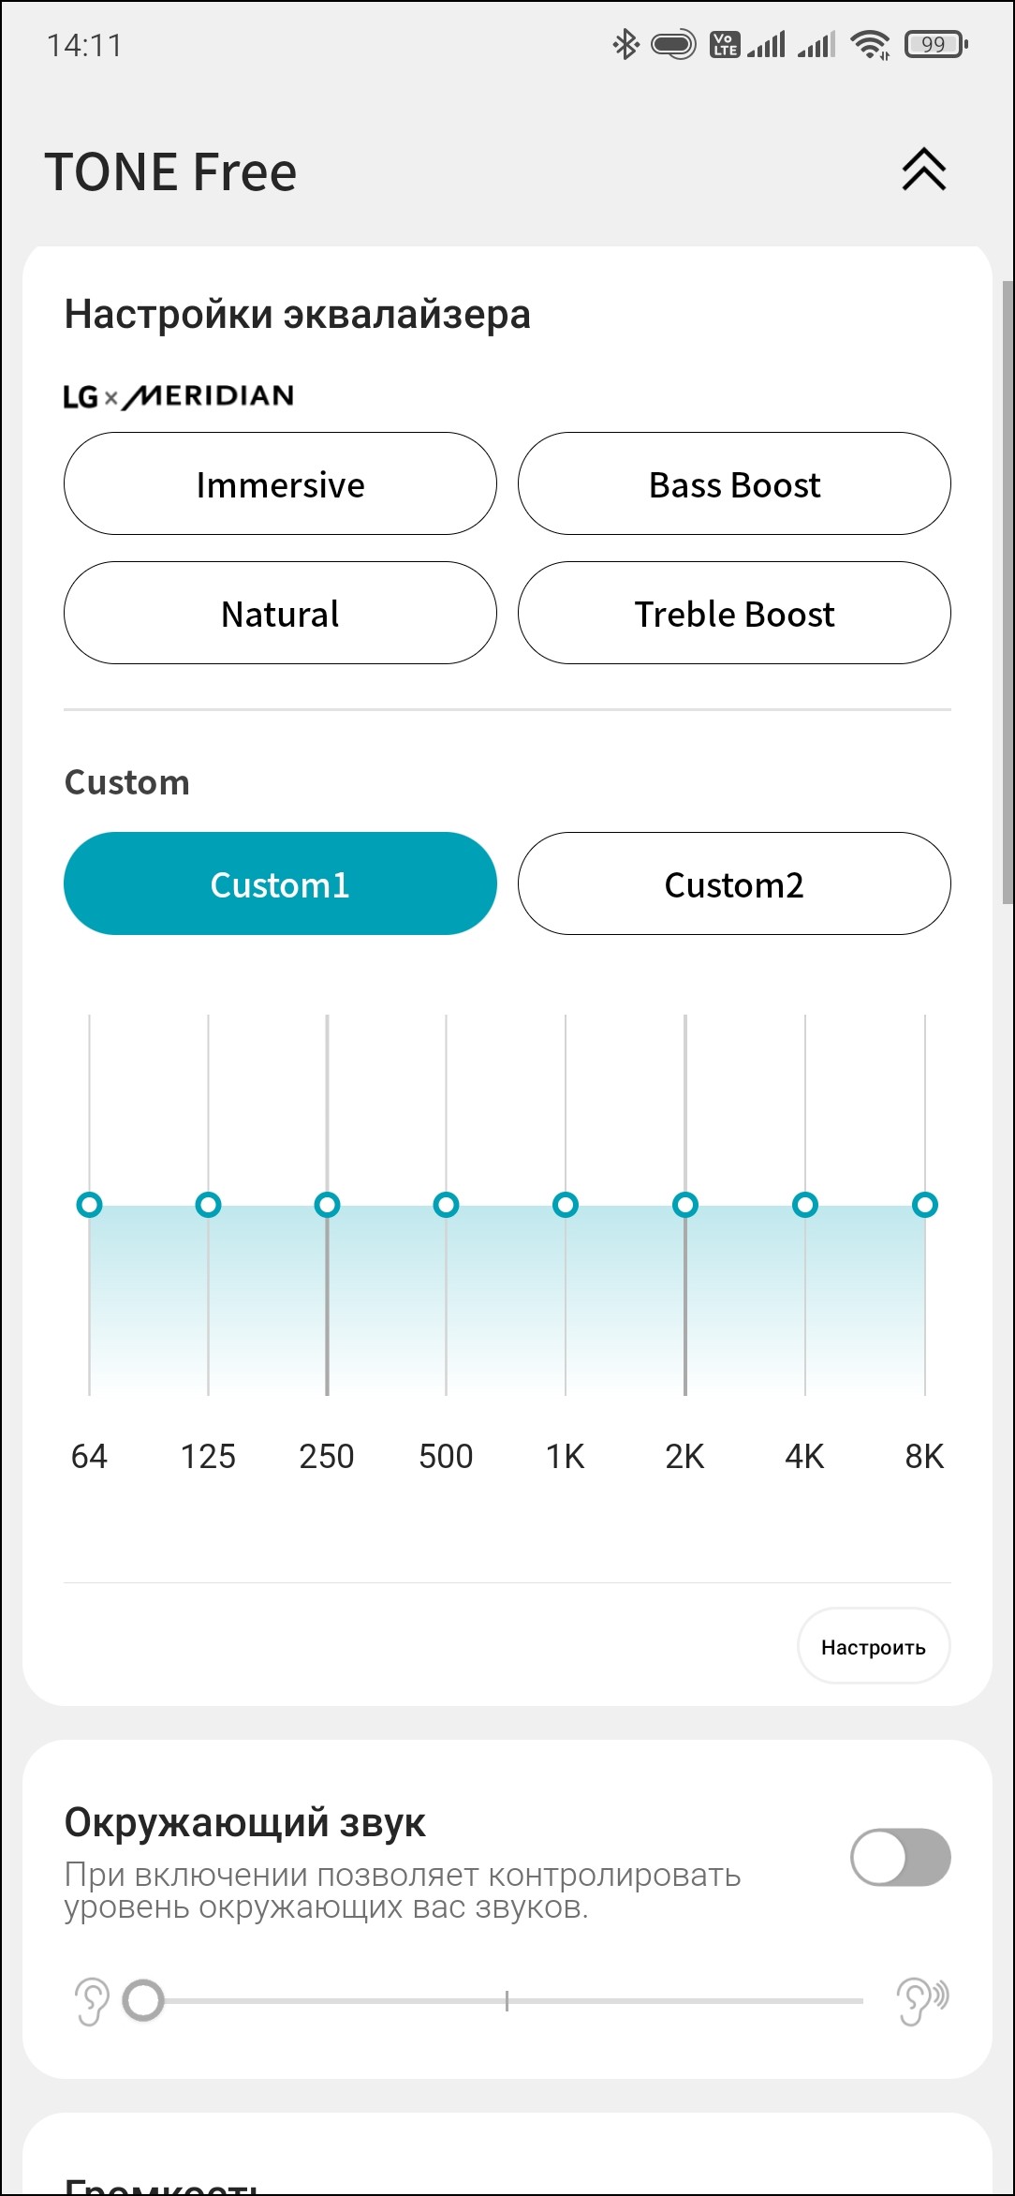This screenshot has width=1015, height=2196.
Task: Switch to the Custom2 profile
Action: (x=734, y=883)
